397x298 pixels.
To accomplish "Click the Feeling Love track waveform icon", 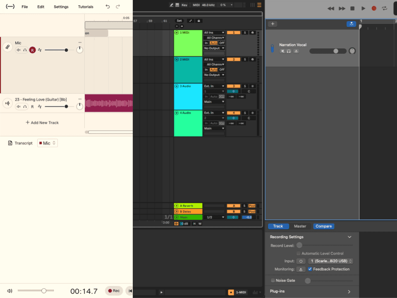I will [7, 103].
